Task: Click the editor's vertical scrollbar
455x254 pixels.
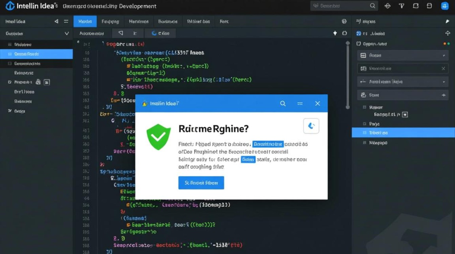Action: point(347,75)
